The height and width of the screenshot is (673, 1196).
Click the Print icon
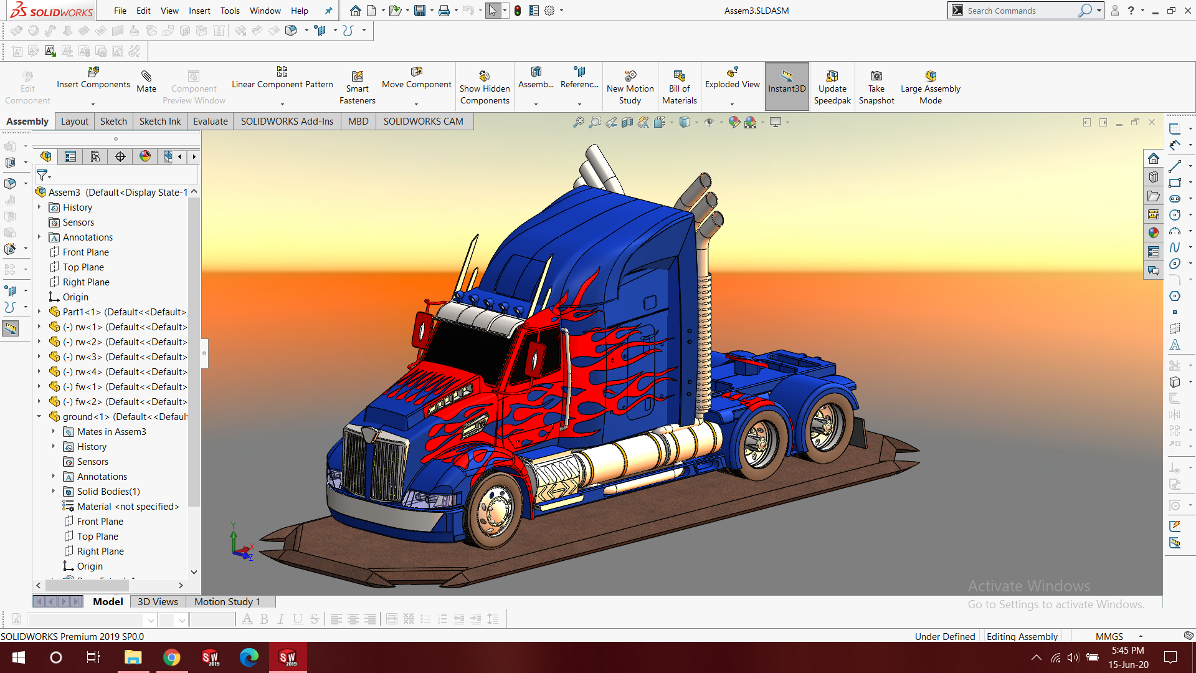pyautogui.click(x=444, y=11)
